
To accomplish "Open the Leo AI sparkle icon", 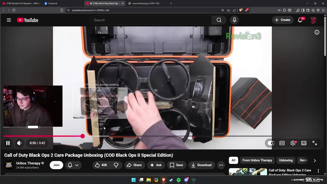I will (313, 10).
